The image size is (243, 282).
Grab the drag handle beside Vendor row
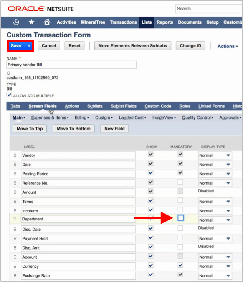pyautogui.click(x=15, y=155)
